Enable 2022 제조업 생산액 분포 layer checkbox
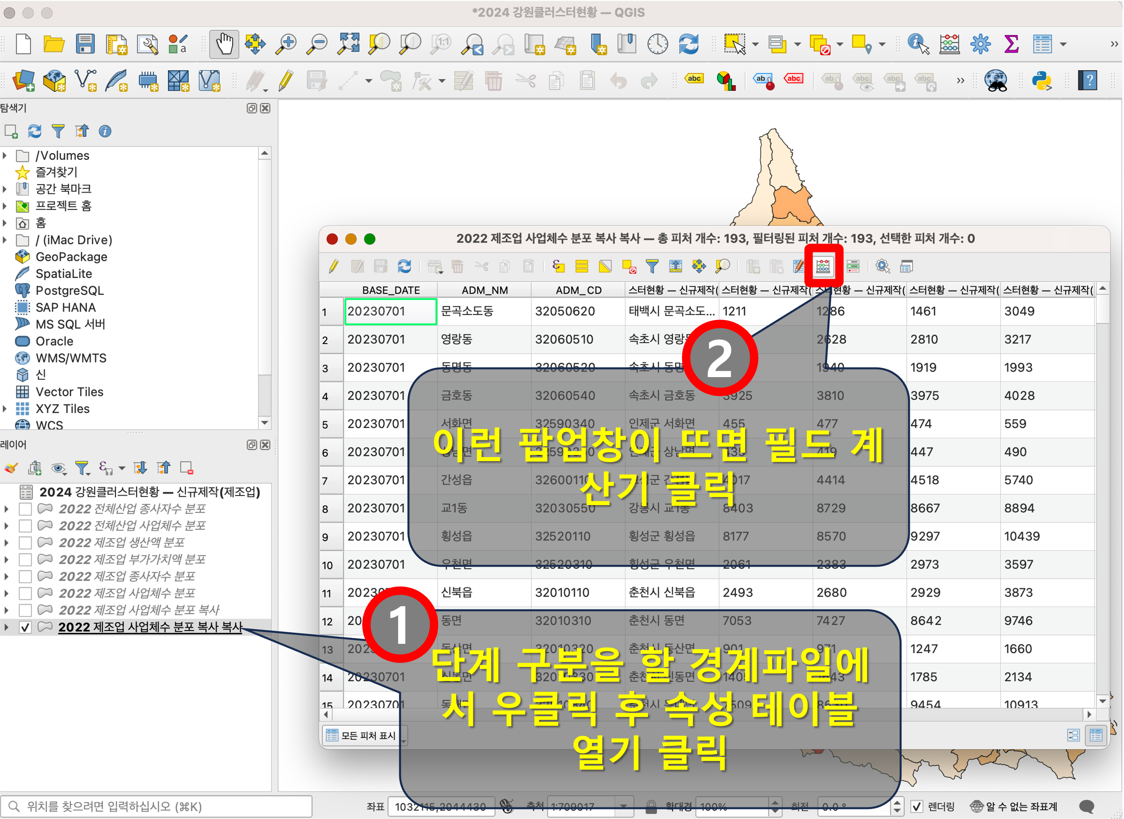Image resolution: width=1124 pixels, height=819 pixels. (x=25, y=543)
